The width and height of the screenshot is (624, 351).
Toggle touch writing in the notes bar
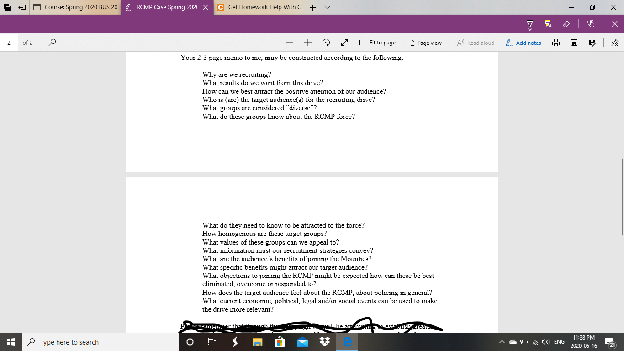point(591,24)
